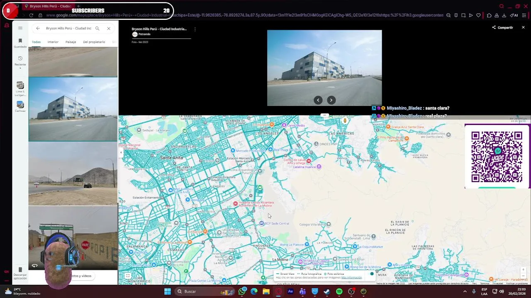Viewport: 531px width, 298px height.
Task: Open WhatsApp from taskbar
Action: pos(242,291)
